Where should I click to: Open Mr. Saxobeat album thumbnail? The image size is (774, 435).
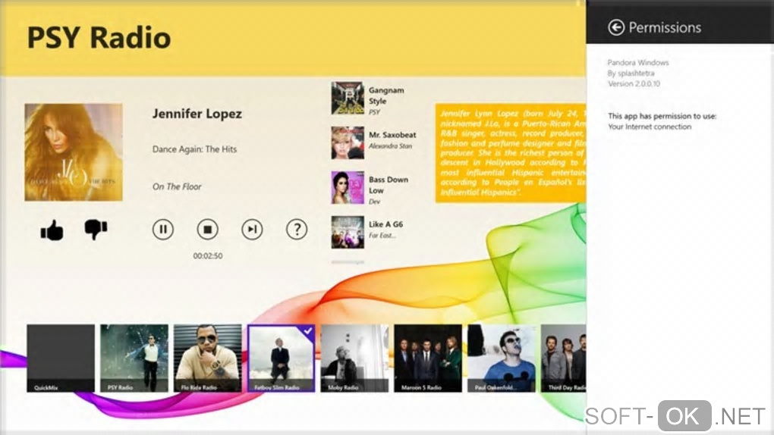pyautogui.click(x=348, y=142)
